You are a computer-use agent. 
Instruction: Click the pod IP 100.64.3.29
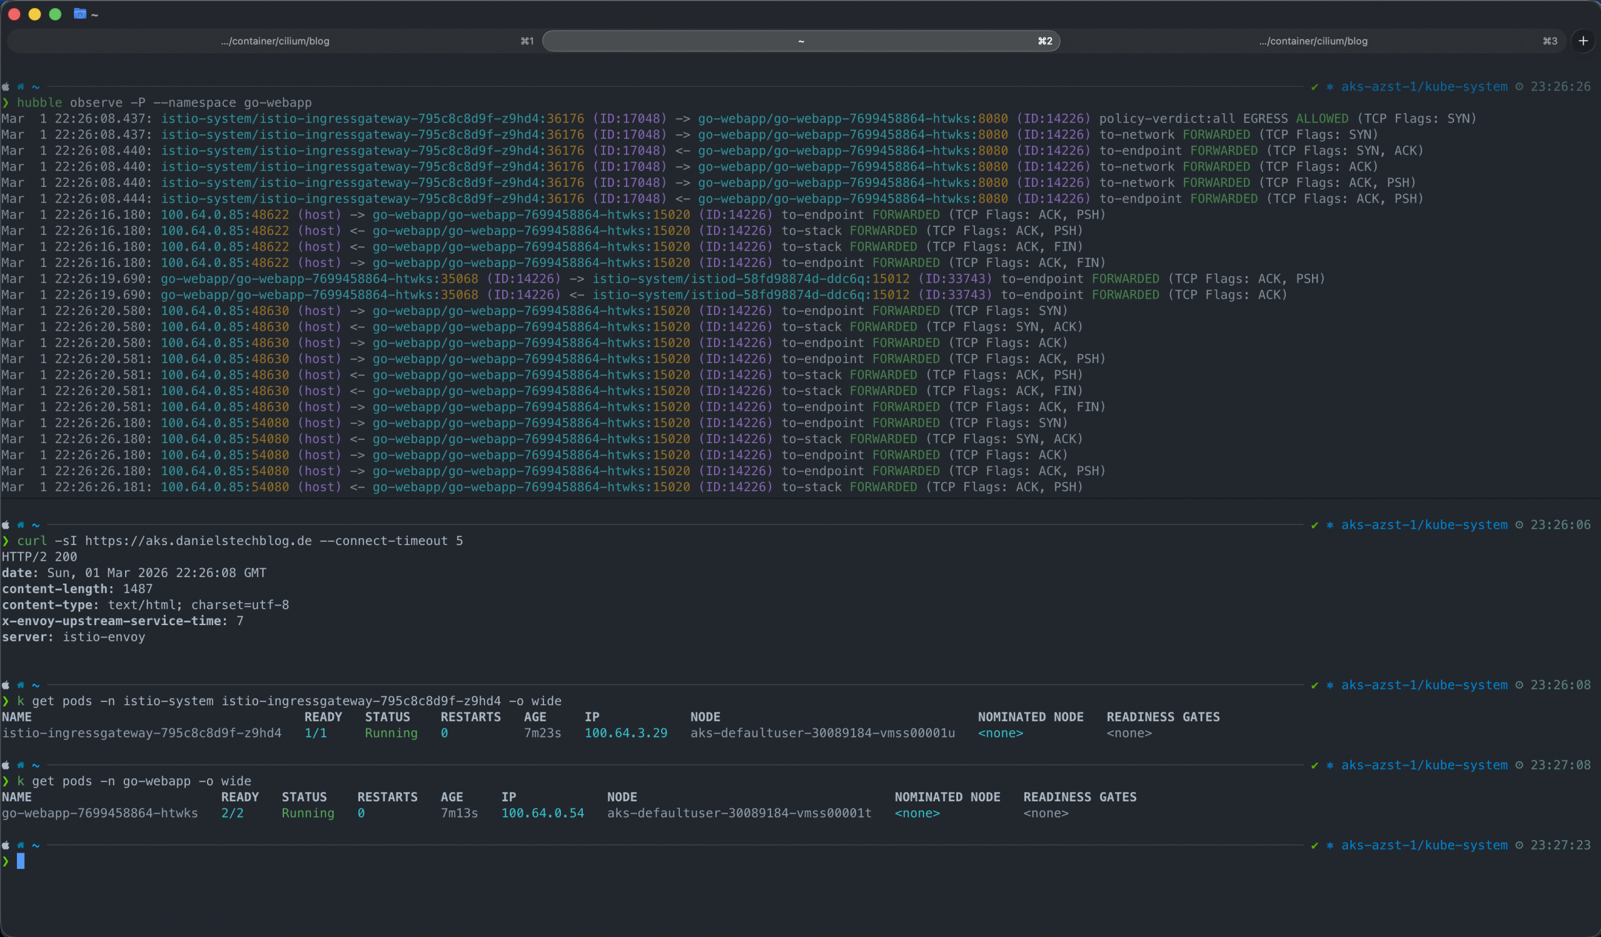point(625,733)
